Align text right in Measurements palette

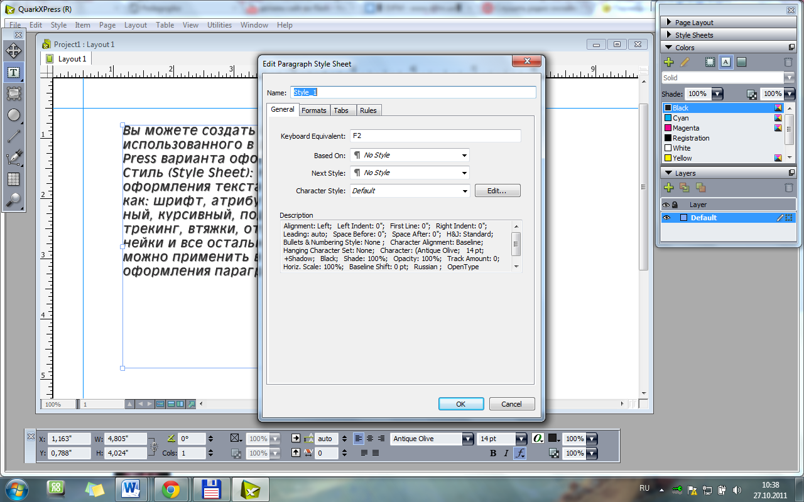381,439
